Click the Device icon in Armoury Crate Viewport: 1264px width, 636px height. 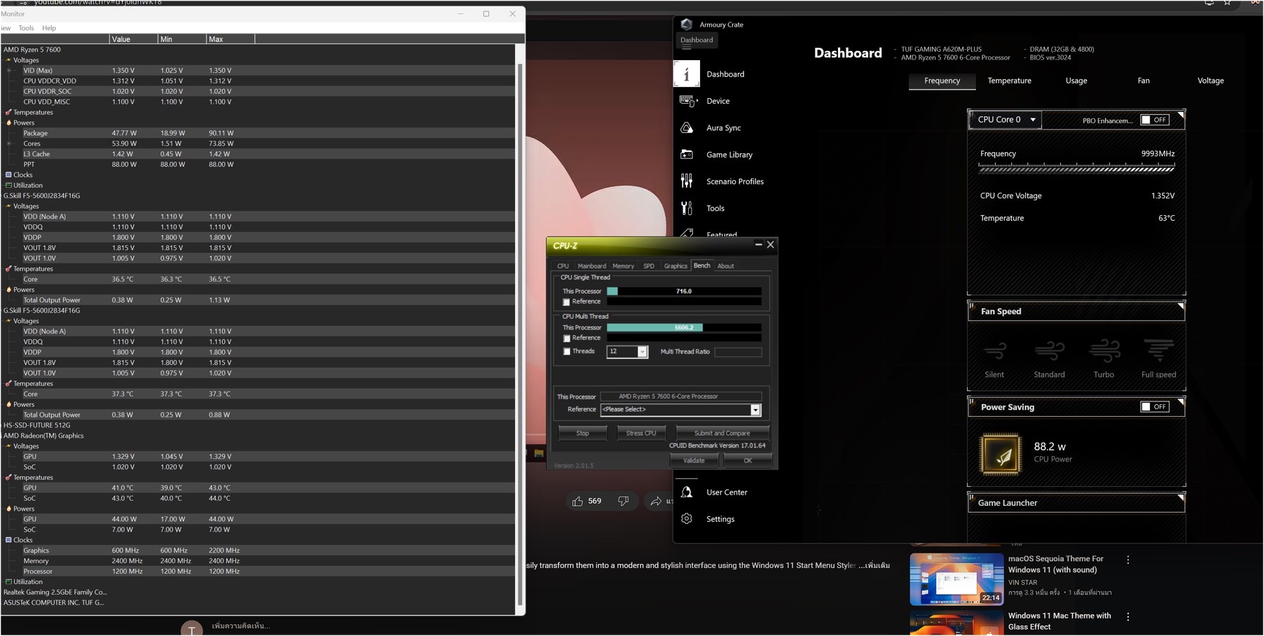[687, 101]
